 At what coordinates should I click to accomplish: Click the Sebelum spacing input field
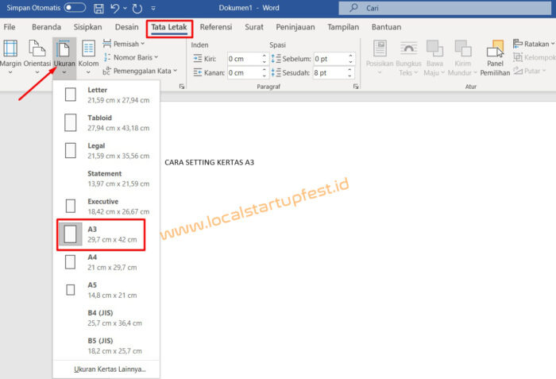[x=330, y=59]
